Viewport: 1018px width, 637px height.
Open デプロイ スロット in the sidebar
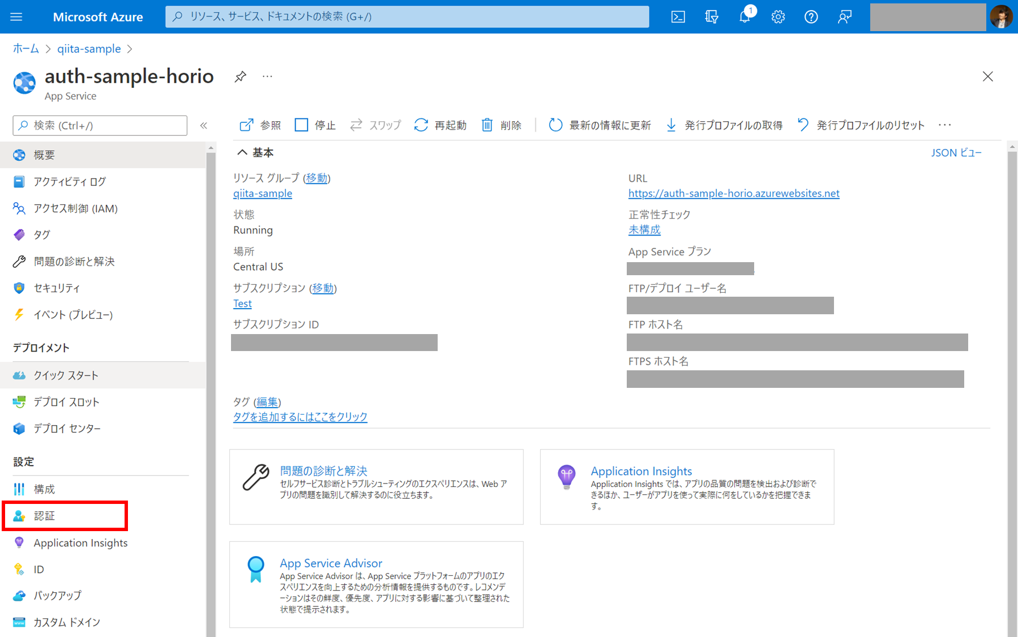click(102, 402)
